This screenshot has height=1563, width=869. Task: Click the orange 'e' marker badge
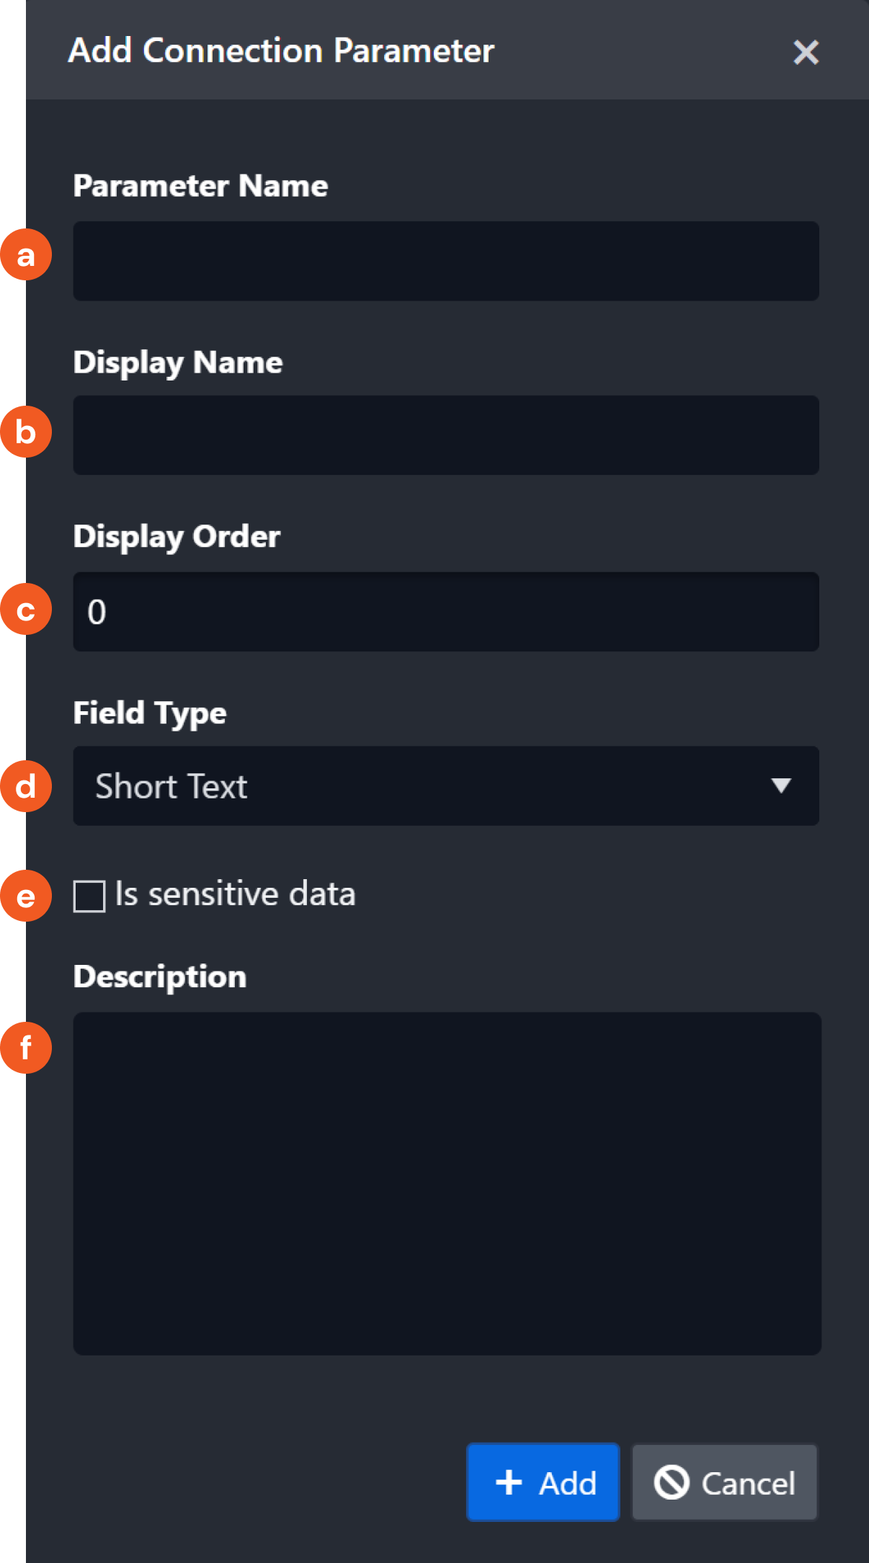point(26,896)
